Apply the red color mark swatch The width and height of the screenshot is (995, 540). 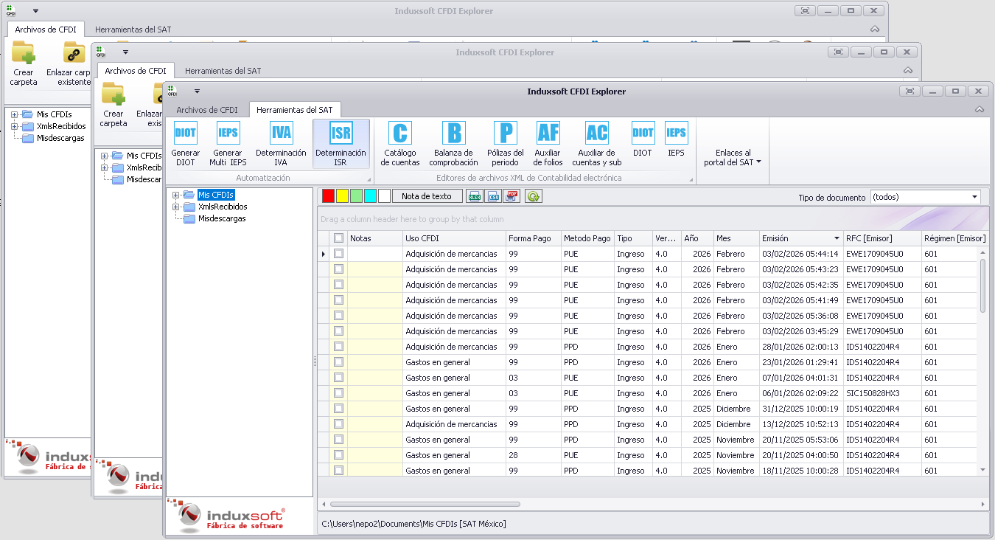click(x=328, y=196)
